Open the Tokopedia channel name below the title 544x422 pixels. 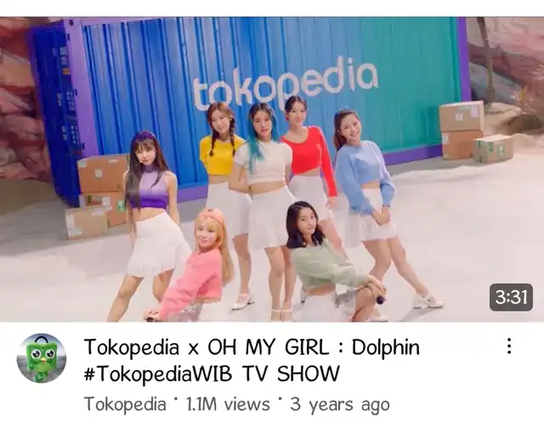(x=125, y=405)
